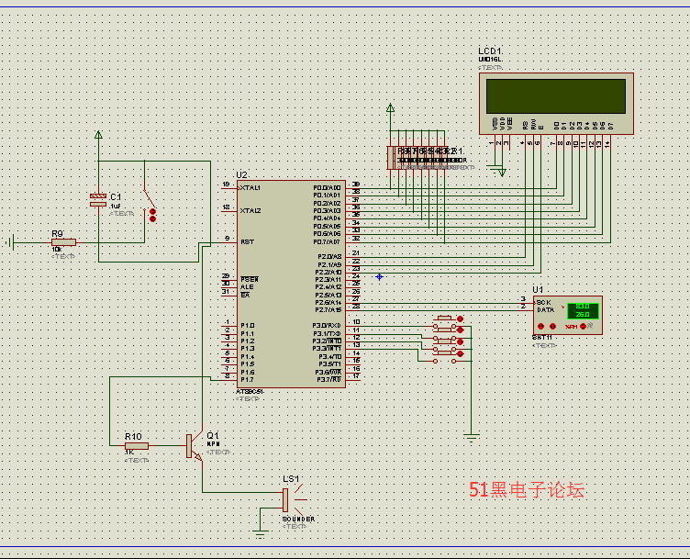Click the LCD1 dark green screen area

(556, 96)
